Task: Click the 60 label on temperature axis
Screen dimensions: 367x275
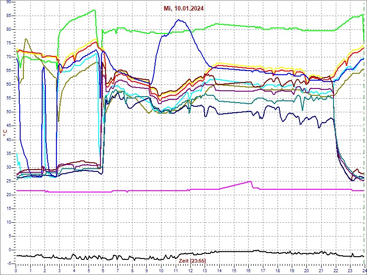Action: 9,85
